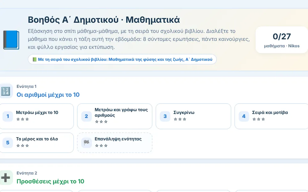Click the stars under Μετράω και γράφω τους αριθμούς
This screenshot has width=308, height=192.
[x=101, y=122]
